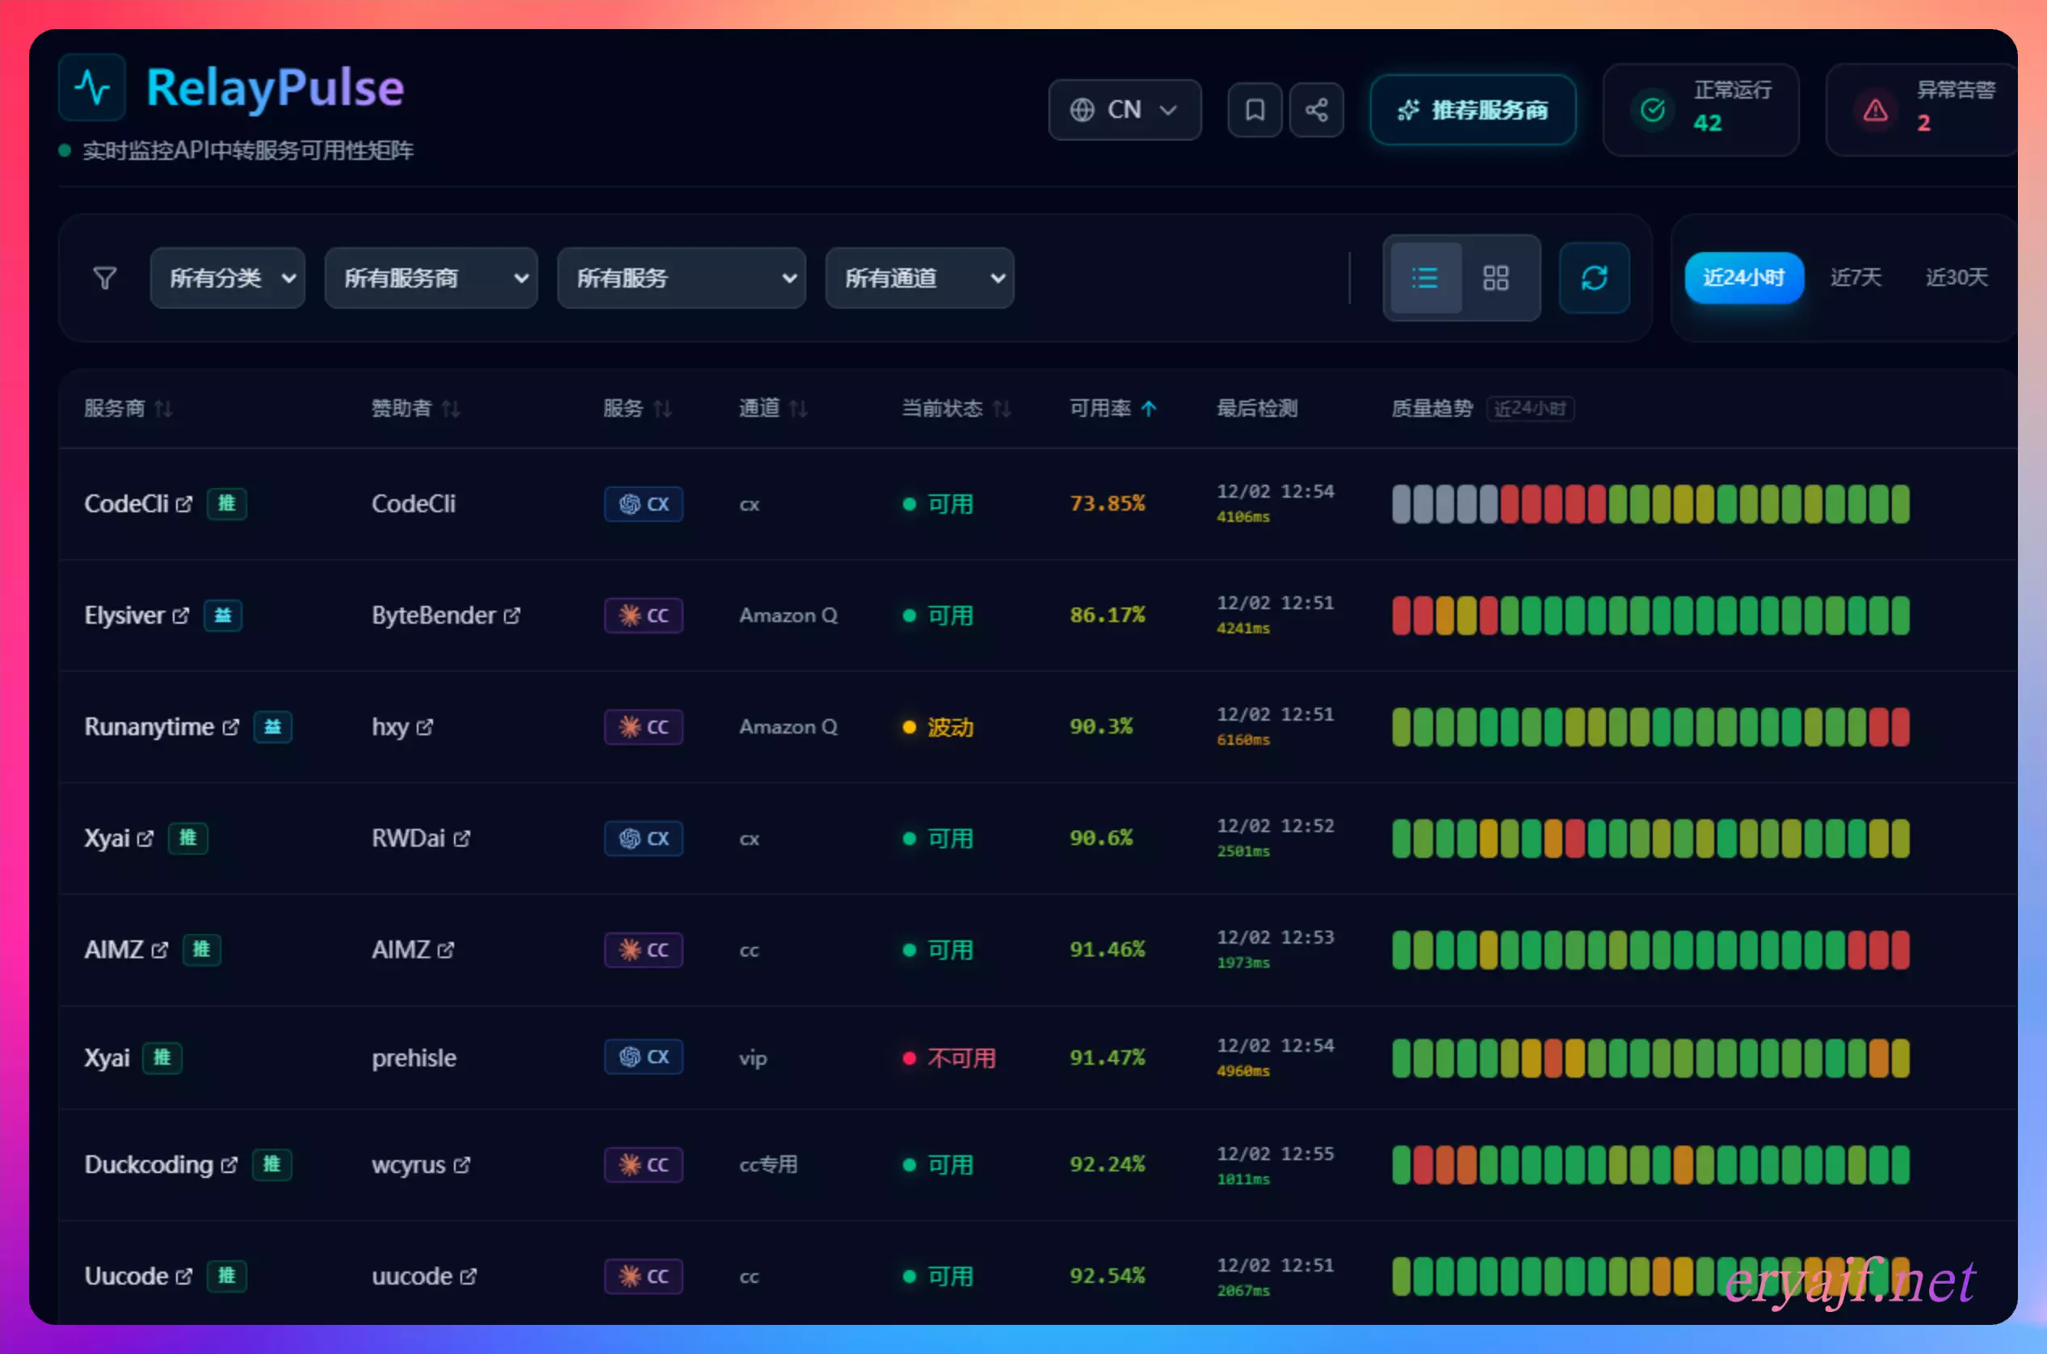Image resolution: width=2047 pixels, height=1354 pixels.
Task: Select the 近30天 time range tab
Action: (x=1956, y=278)
